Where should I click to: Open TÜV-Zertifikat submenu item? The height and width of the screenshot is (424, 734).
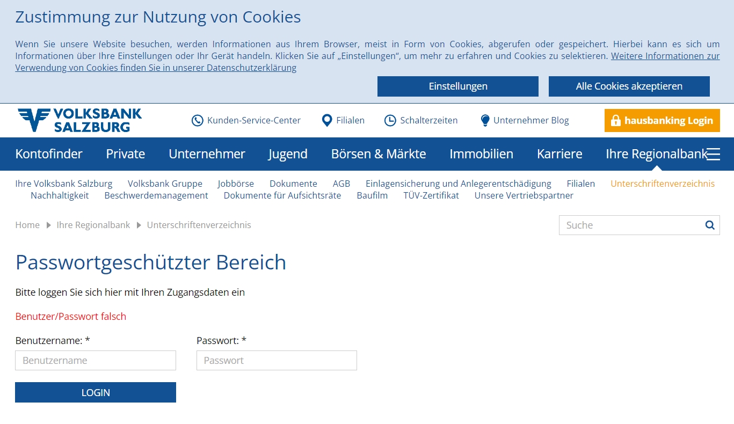click(431, 195)
